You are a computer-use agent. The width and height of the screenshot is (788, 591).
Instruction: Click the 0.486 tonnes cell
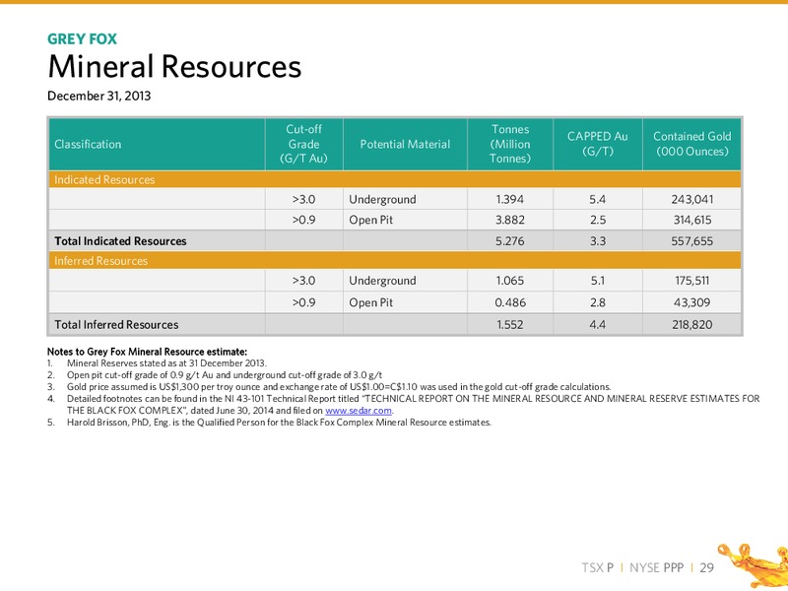point(509,302)
